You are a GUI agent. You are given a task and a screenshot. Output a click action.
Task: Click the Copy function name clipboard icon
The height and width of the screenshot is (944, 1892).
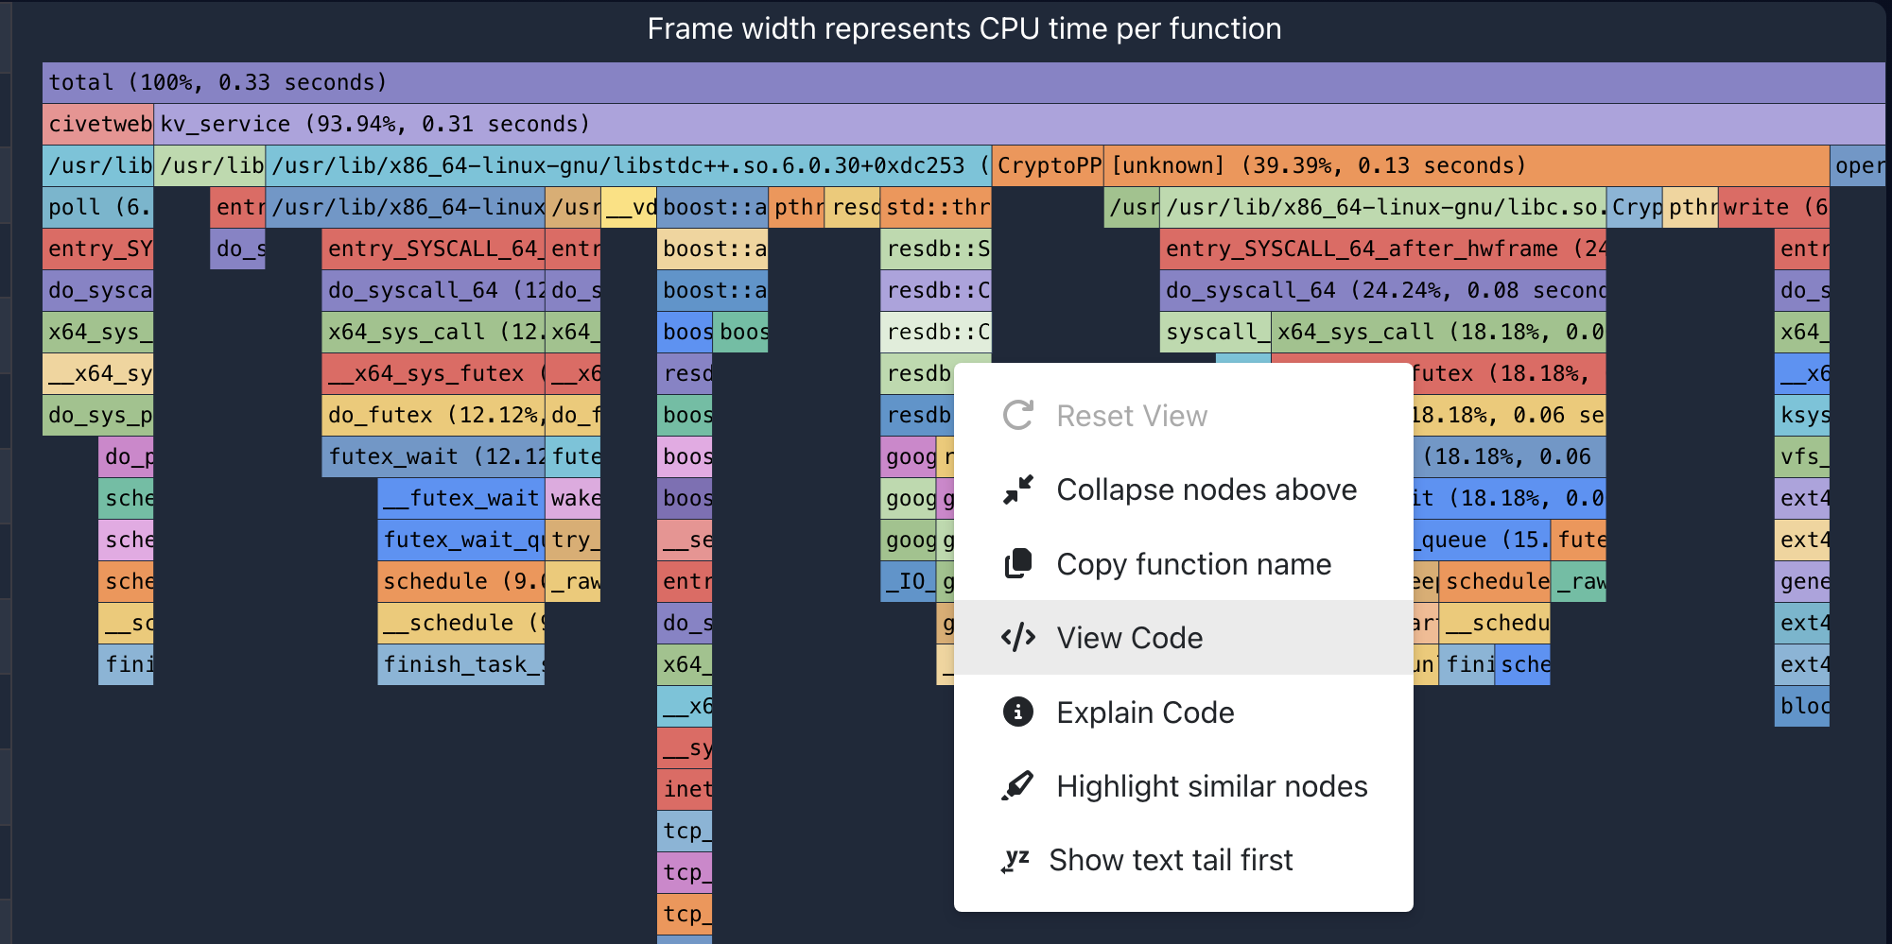[1017, 563]
